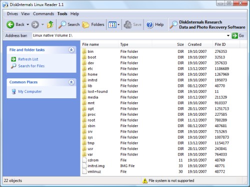Click the DiskInternals Research banner text
The height and width of the screenshot is (187, 250).
point(212,24)
